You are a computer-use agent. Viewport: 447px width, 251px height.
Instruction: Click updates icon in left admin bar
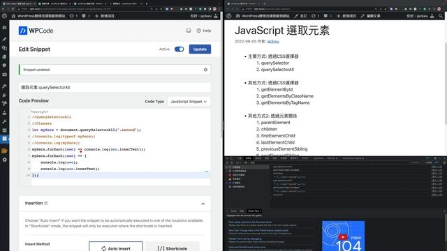coord(73,16)
